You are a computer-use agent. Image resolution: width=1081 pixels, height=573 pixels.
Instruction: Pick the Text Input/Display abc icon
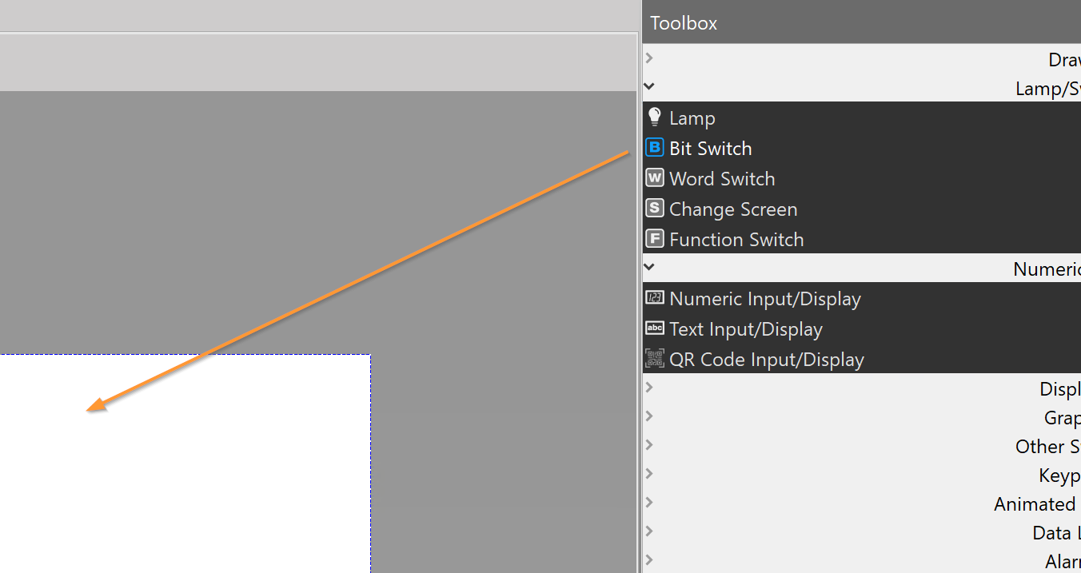pyautogui.click(x=655, y=328)
